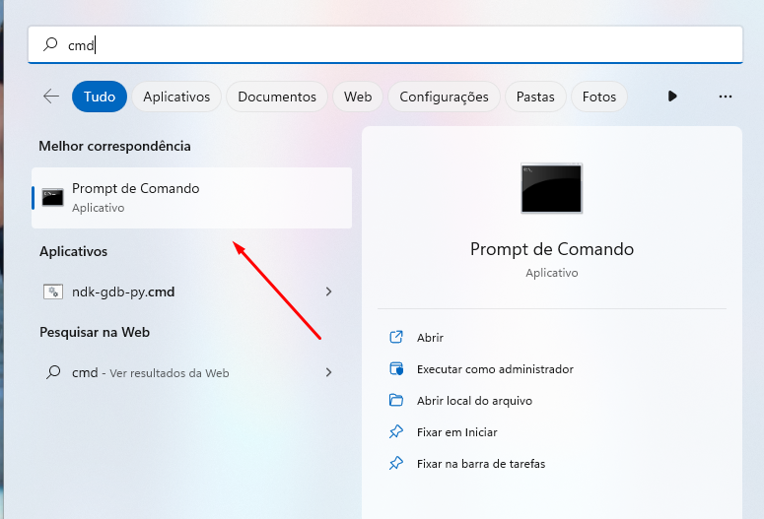Click the shield icon for administrator run

pos(396,368)
